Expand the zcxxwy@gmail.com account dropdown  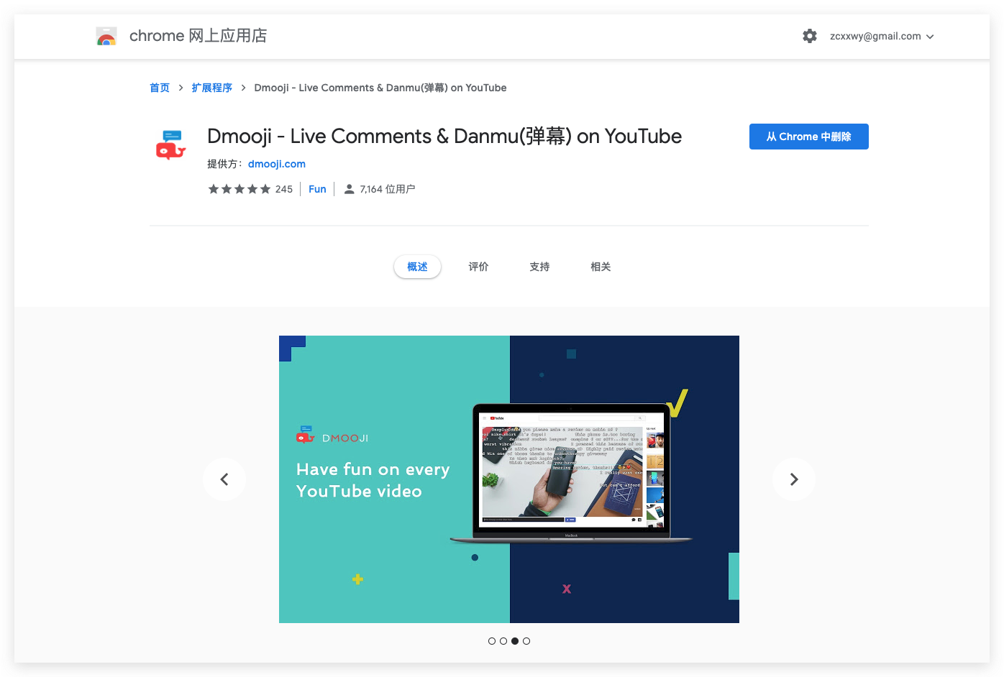[882, 36]
